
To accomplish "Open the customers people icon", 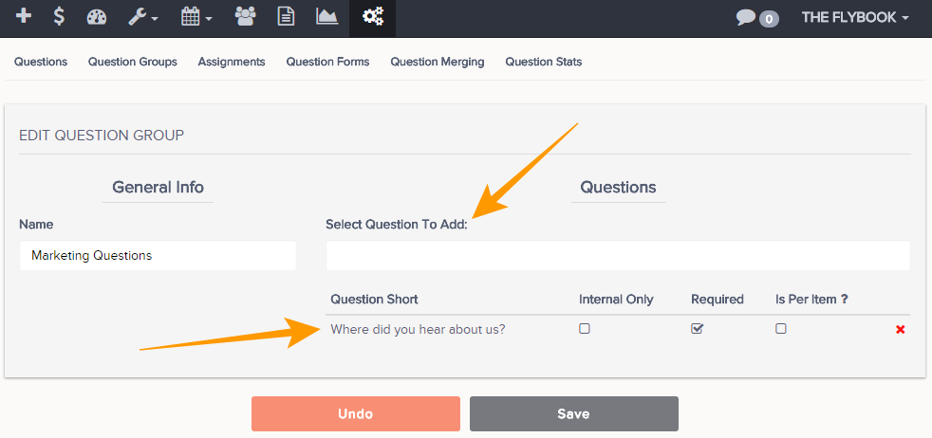I will 245,17.
